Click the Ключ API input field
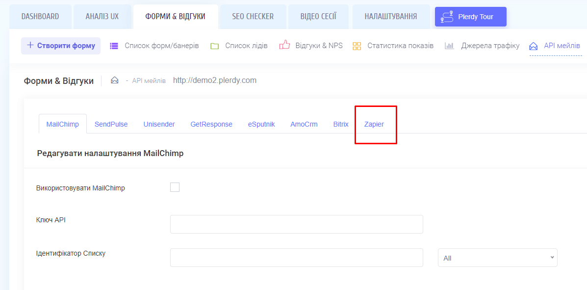The image size is (587, 290). click(296, 224)
